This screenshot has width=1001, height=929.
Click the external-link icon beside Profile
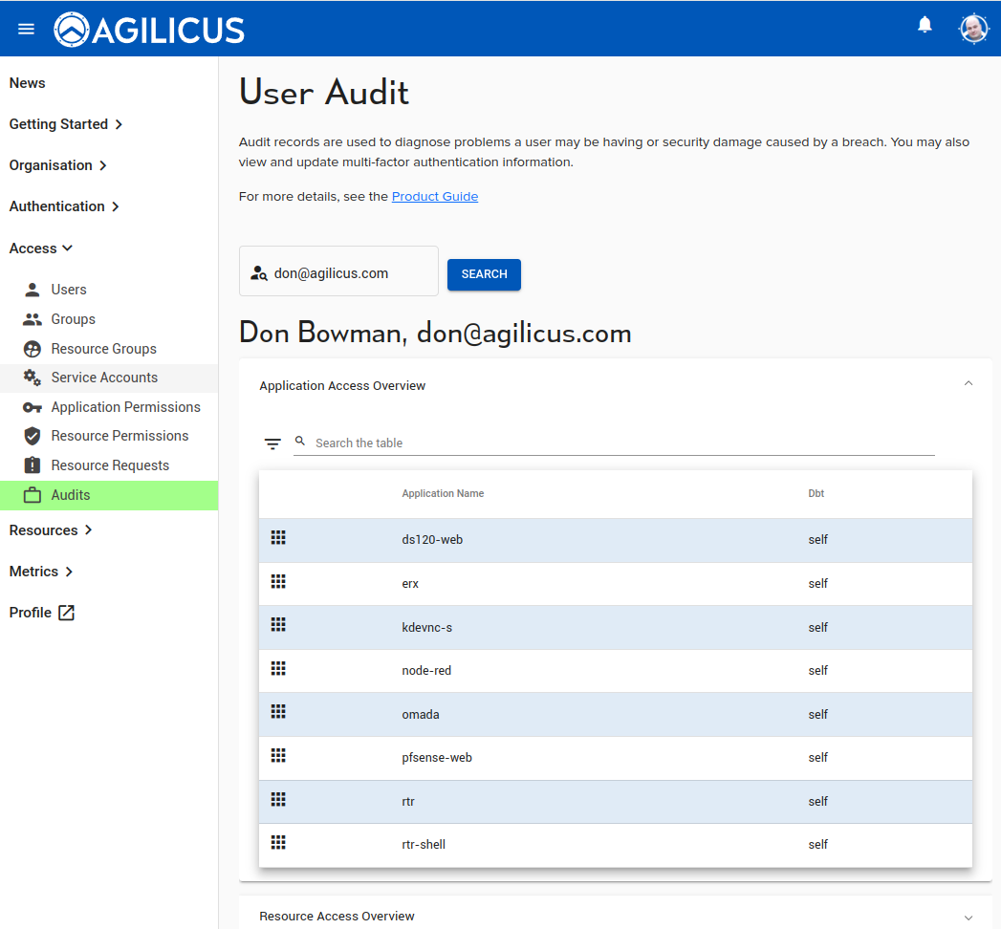66,613
